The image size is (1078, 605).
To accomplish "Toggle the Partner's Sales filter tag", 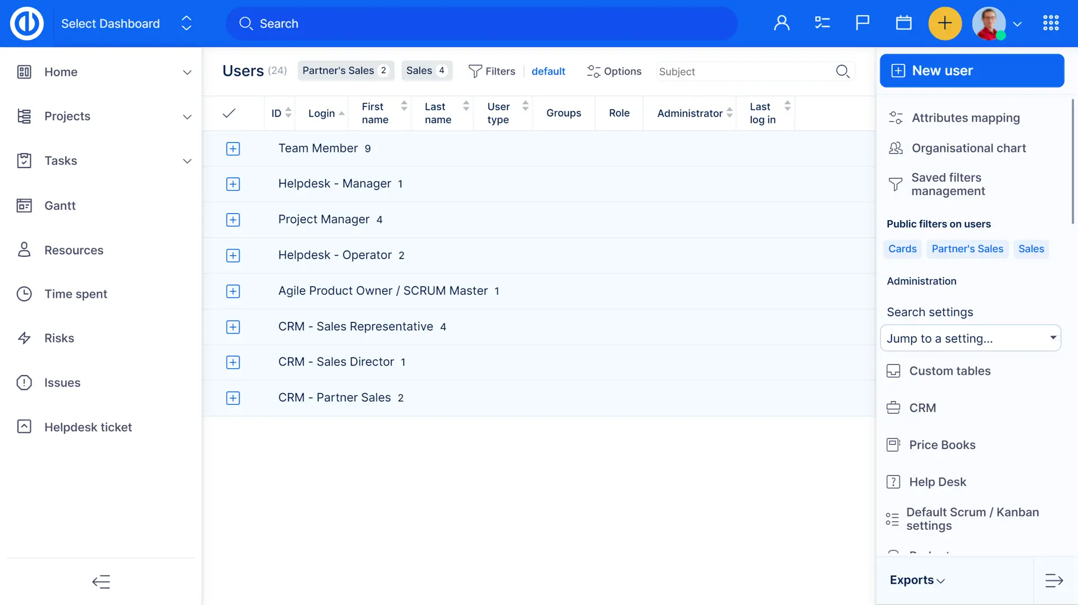I will click(x=345, y=71).
